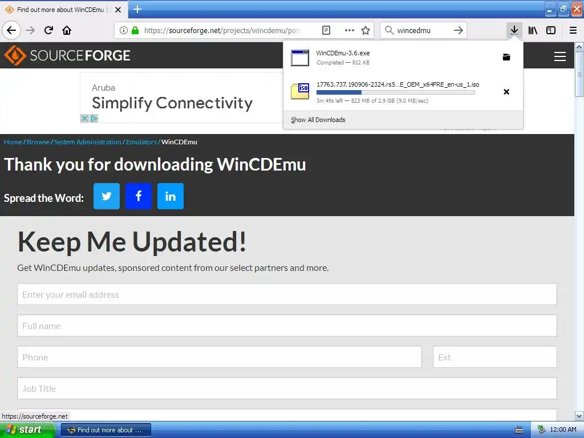This screenshot has width=584, height=438.
Task: Open the Firefox hamburger menu
Action: coord(573,30)
